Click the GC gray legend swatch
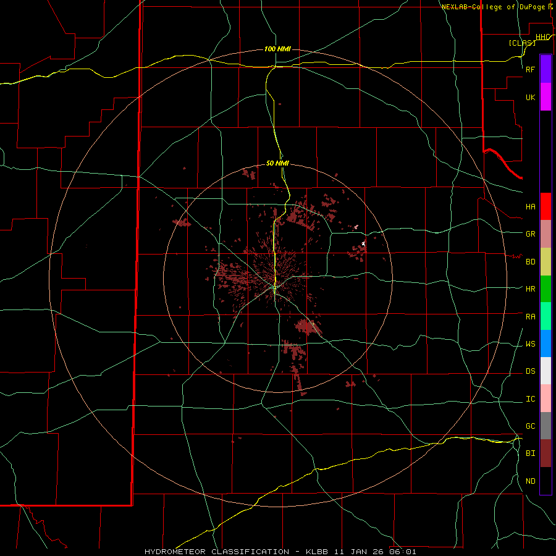556x556 pixels. pyautogui.click(x=545, y=426)
